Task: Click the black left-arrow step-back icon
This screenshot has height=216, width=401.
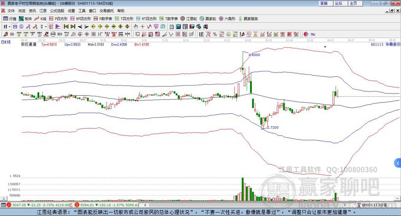Action: (80, 26)
